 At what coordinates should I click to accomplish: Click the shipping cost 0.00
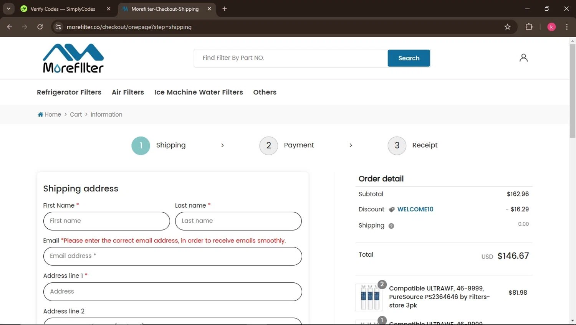coord(523,224)
